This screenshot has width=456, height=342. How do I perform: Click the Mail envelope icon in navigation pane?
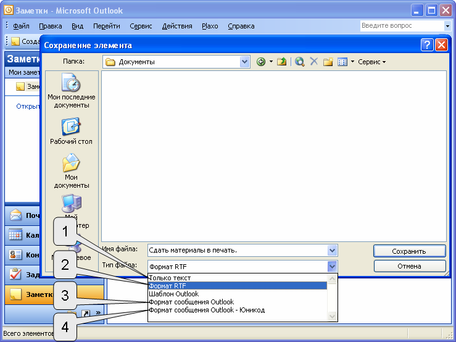15,215
